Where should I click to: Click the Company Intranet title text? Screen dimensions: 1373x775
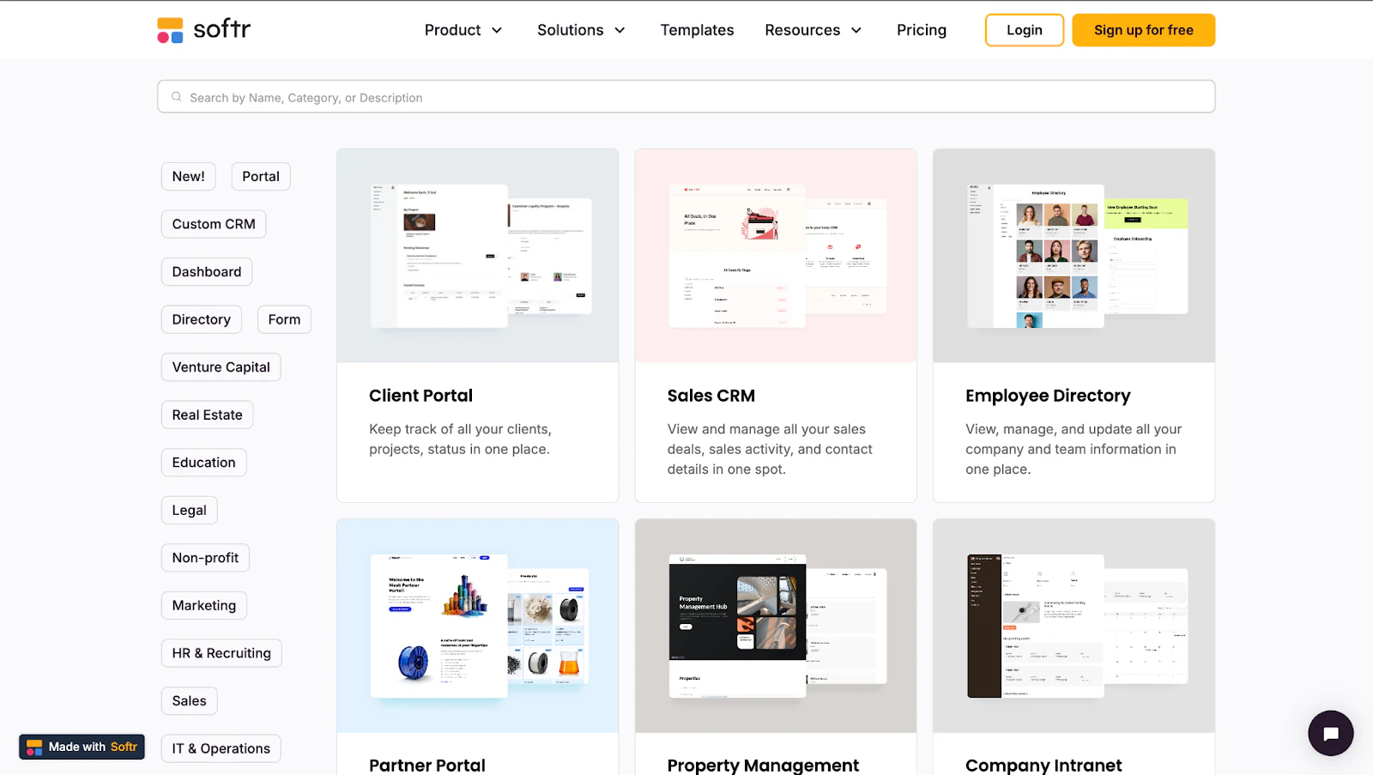1043,765
